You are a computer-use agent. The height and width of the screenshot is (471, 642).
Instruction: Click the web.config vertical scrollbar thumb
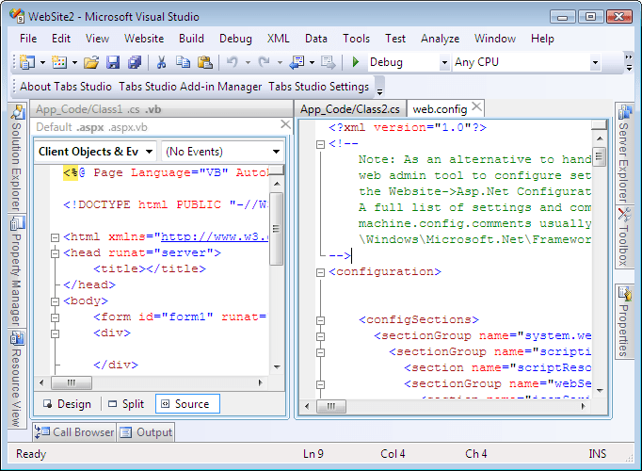tap(600, 156)
